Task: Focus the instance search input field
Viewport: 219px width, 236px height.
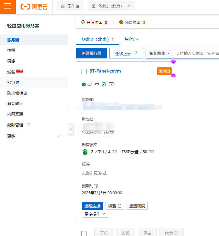Action: (x=197, y=53)
